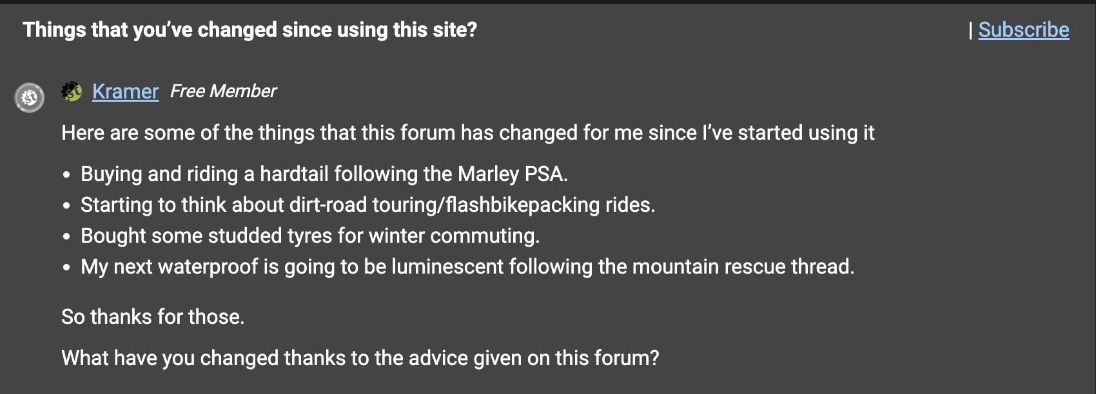Click the vertical bar separator before Subscribe
This screenshot has height=394, width=1096.
coord(970,30)
